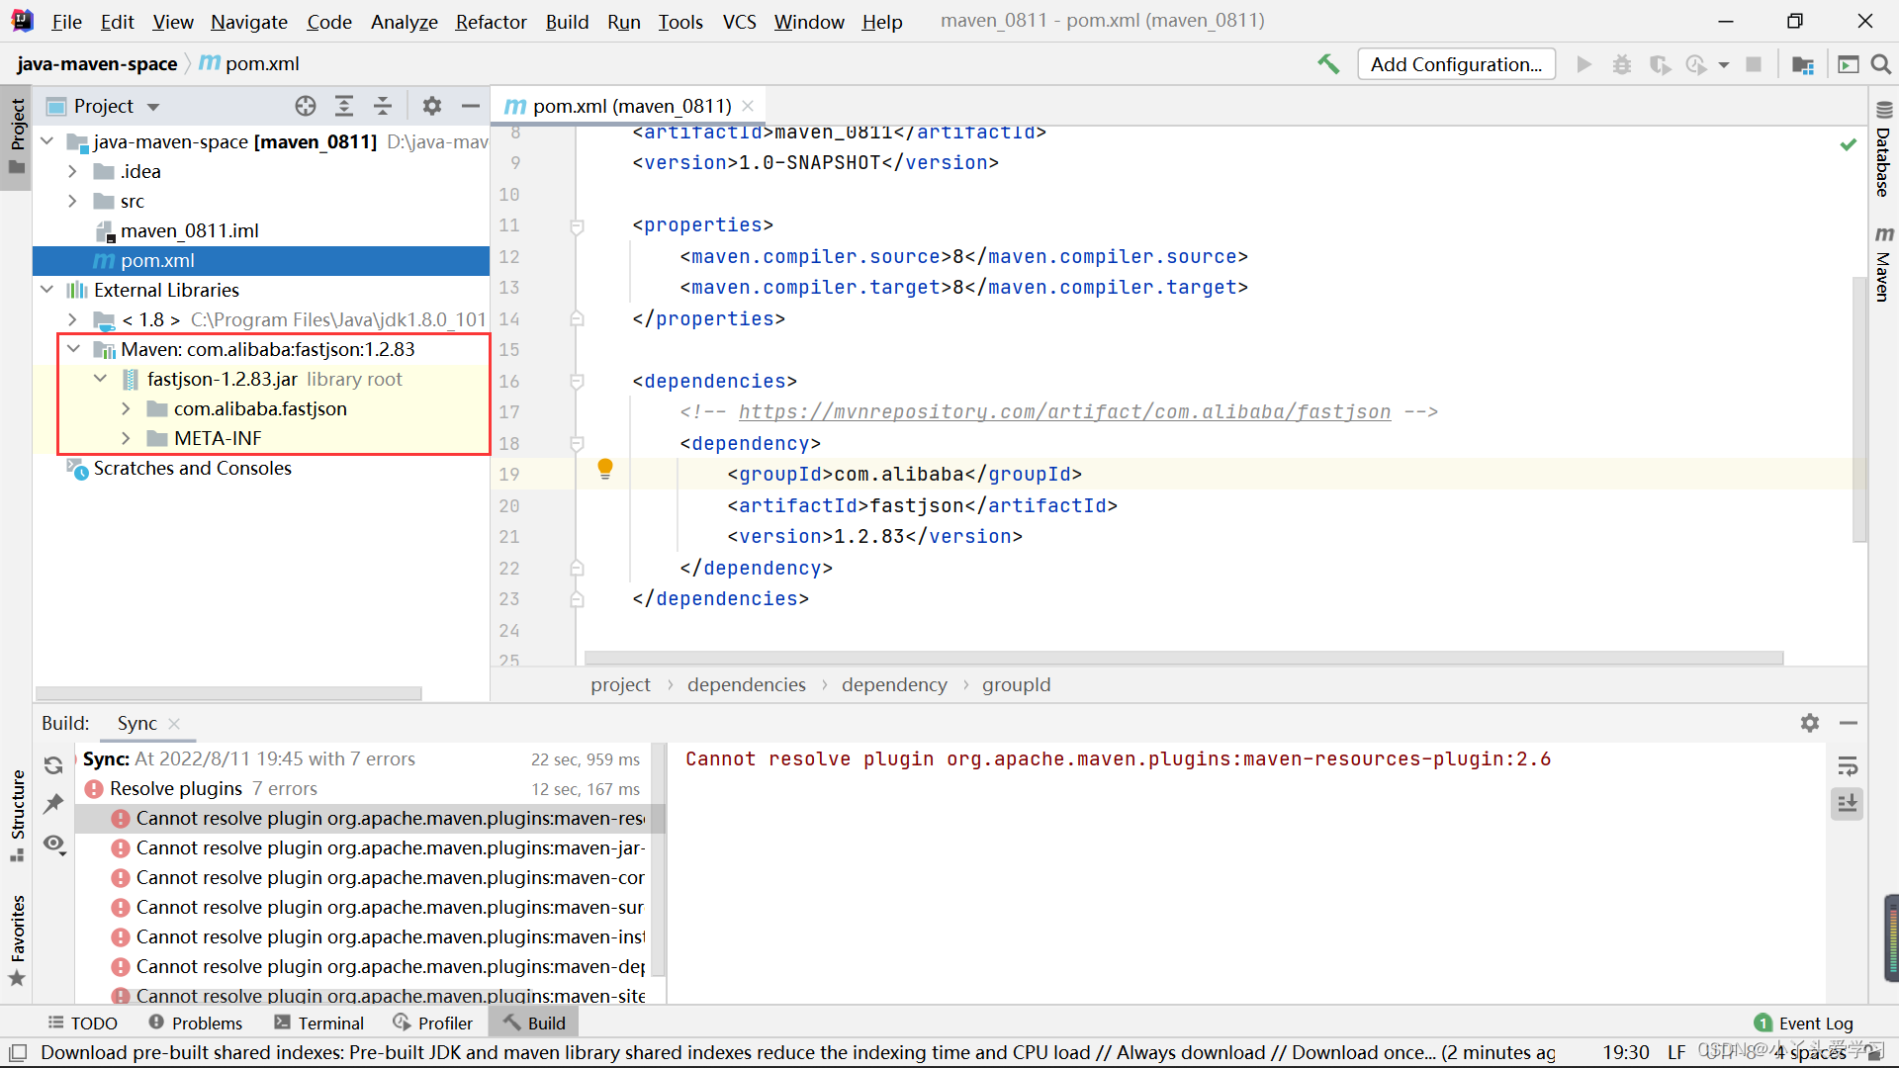Toggle the Structure tool window button

(x=17, y=815)
